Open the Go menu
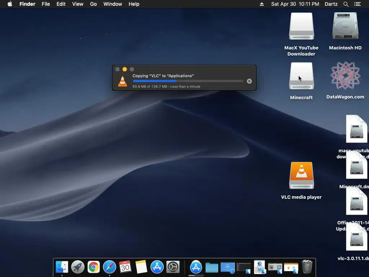369x277 pixels. tap(93, 4)
